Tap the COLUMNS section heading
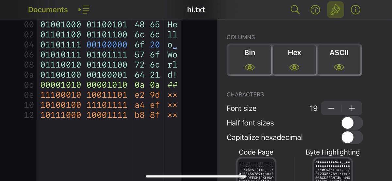The height and width of the screenshot is (181, 392). 241,38
